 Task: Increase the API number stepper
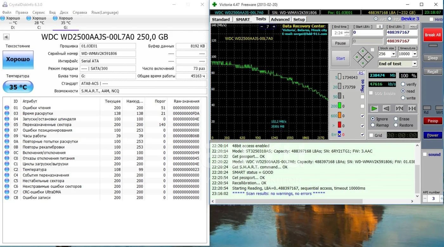click(441, 198)
